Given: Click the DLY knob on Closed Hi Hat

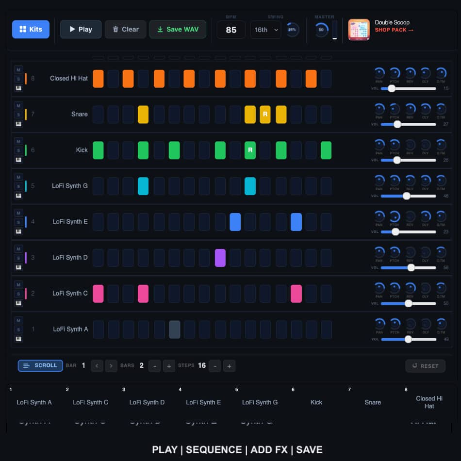Looking at the screenshot, I should click(426, 73).
